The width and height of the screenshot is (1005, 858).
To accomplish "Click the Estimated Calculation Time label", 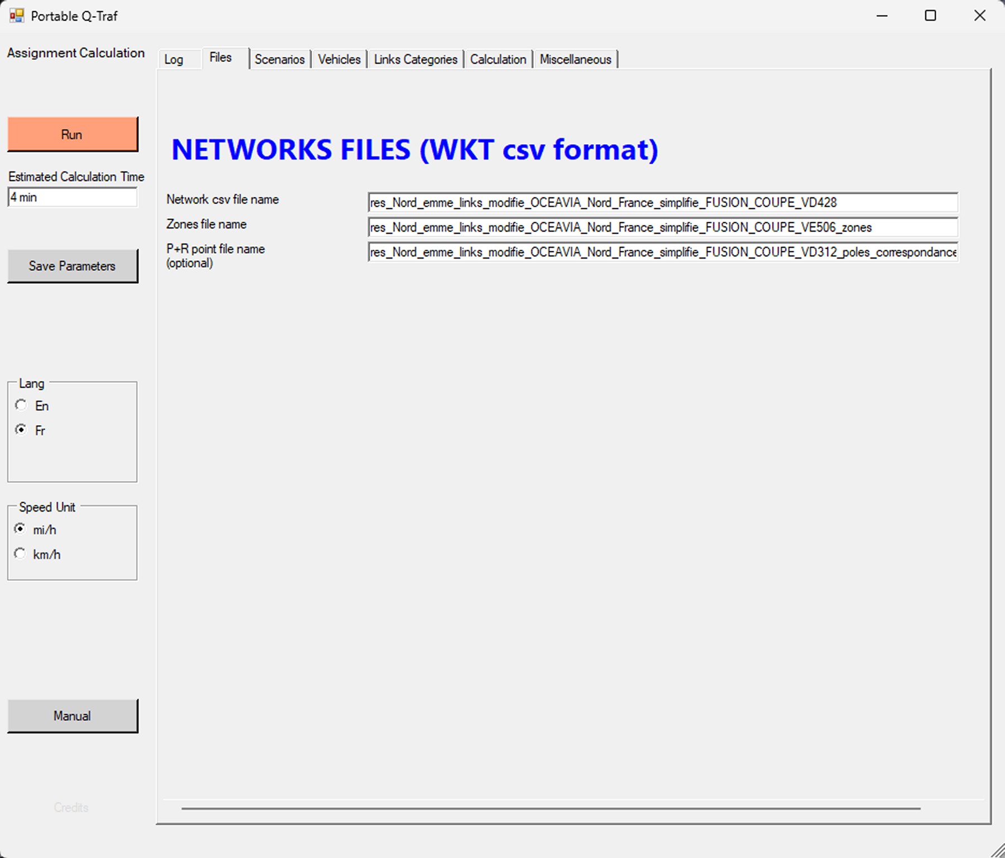I will tap(76, 177).
